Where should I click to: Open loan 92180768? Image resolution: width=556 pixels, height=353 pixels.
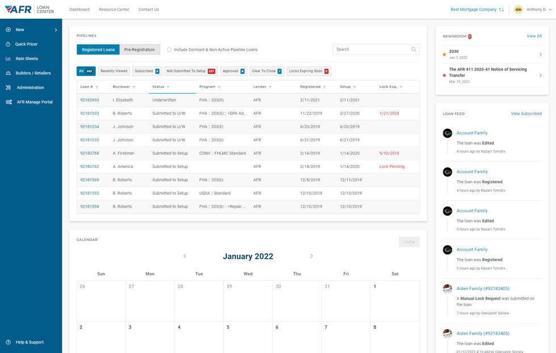click(x=90, y=153)
